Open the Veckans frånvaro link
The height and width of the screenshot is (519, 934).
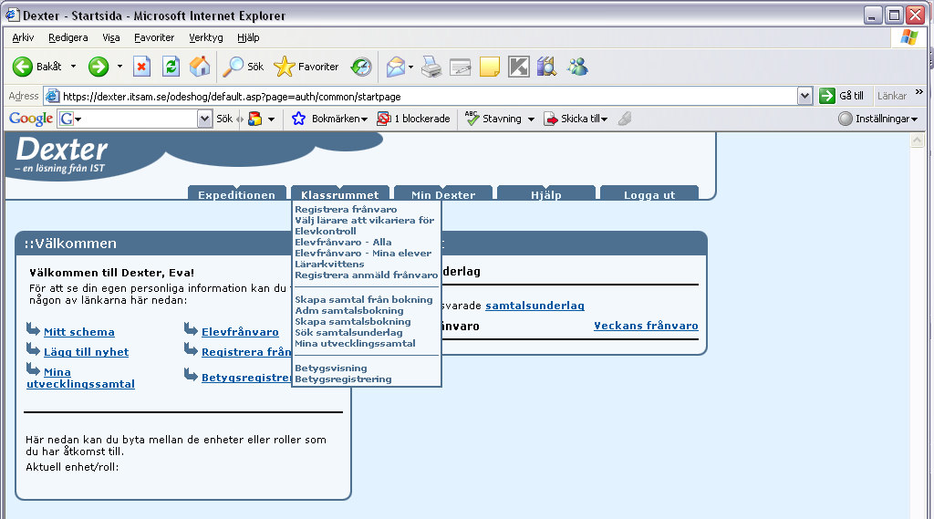646,326
